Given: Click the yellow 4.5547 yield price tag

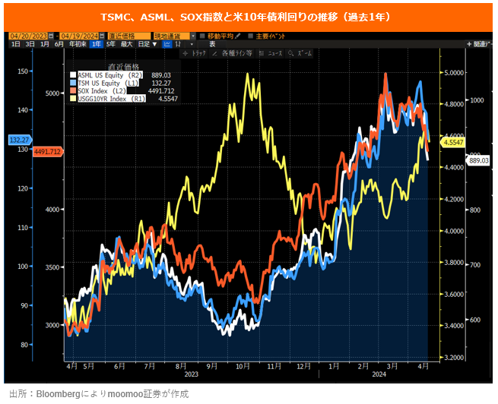Looking at the screenshot, I should tap(452, 142).
